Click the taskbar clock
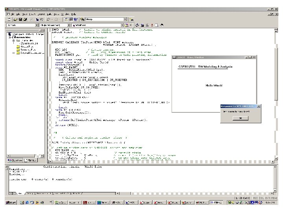This screenshot has width=283, height=212. [270, 203]
